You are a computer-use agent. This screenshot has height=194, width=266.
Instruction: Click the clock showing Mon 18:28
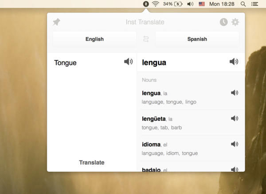(222, 4)
